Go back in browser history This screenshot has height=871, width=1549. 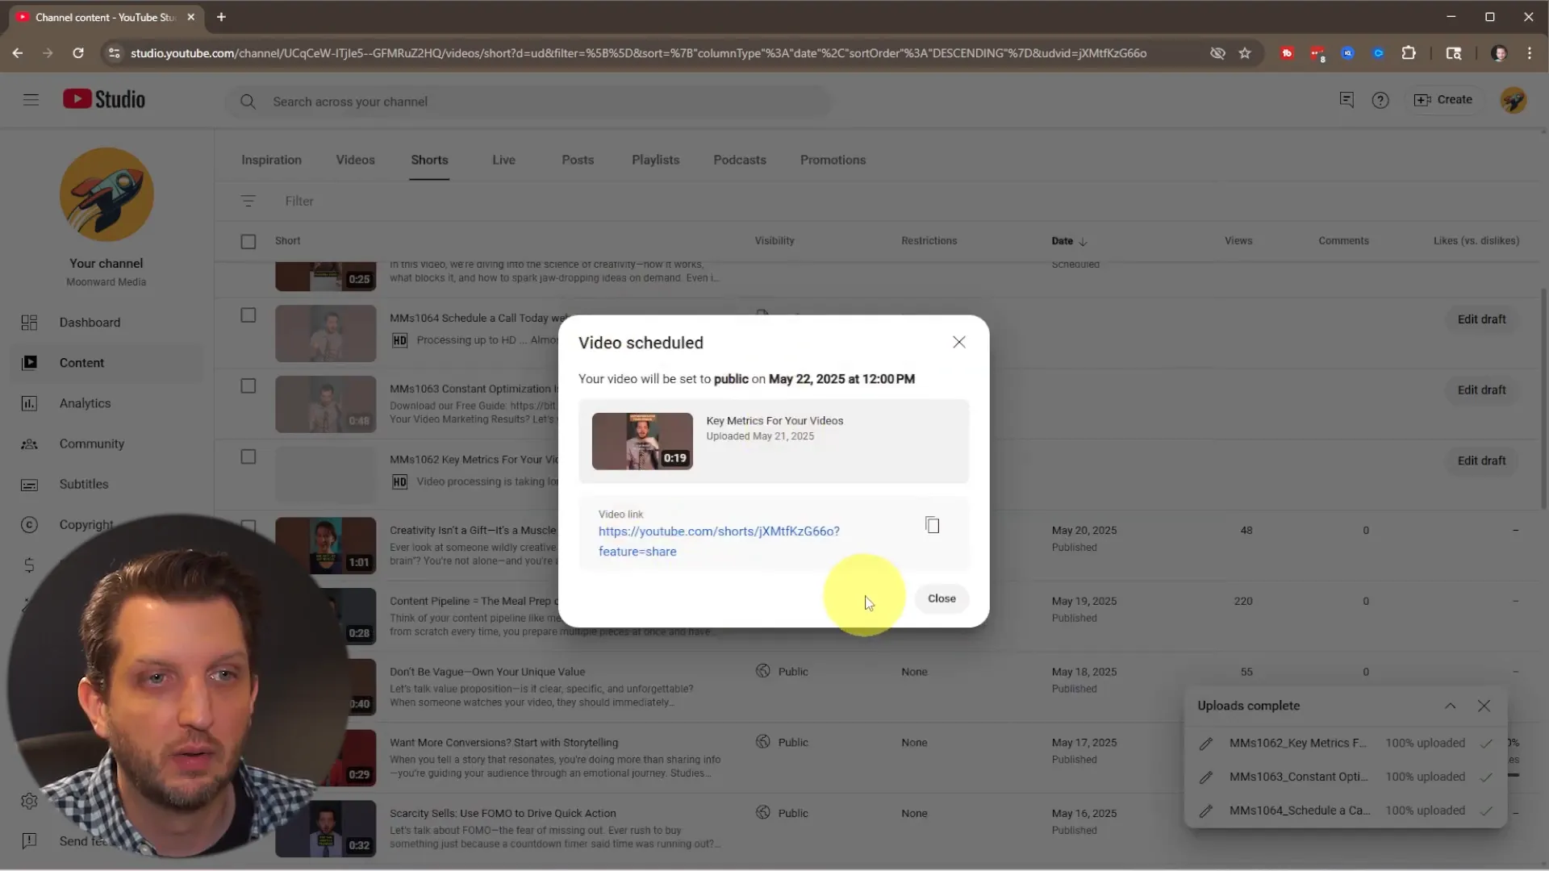(18, 53)
